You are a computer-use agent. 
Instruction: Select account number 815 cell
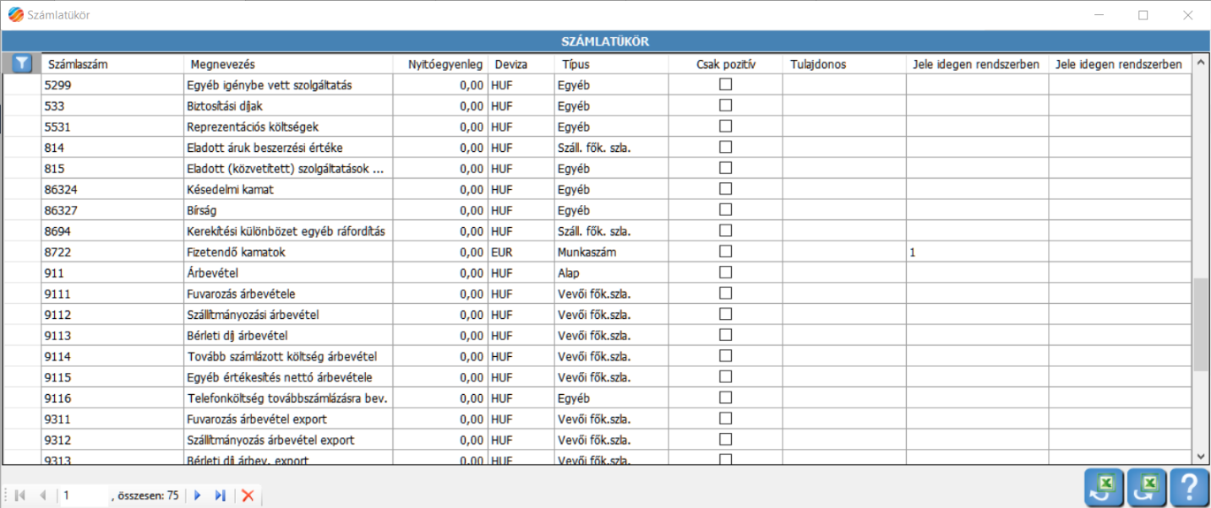(x=112, y=168)
